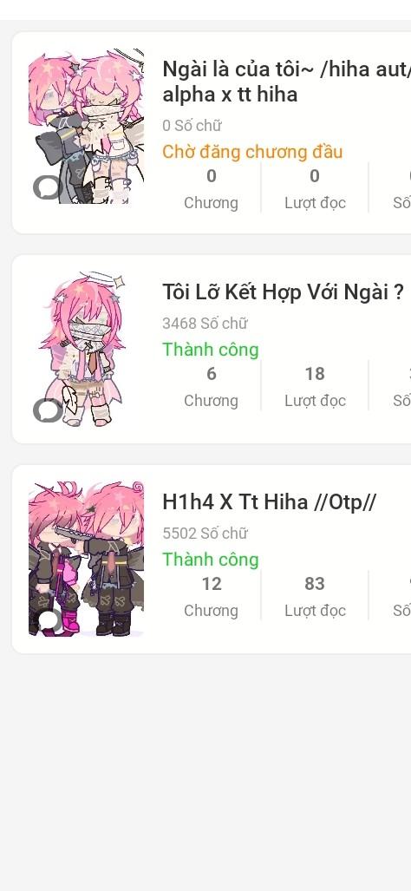Viewport: 411px width, 891px height.
Task: Select '5502 Số chữ' word count text
Action: point(205,533)
